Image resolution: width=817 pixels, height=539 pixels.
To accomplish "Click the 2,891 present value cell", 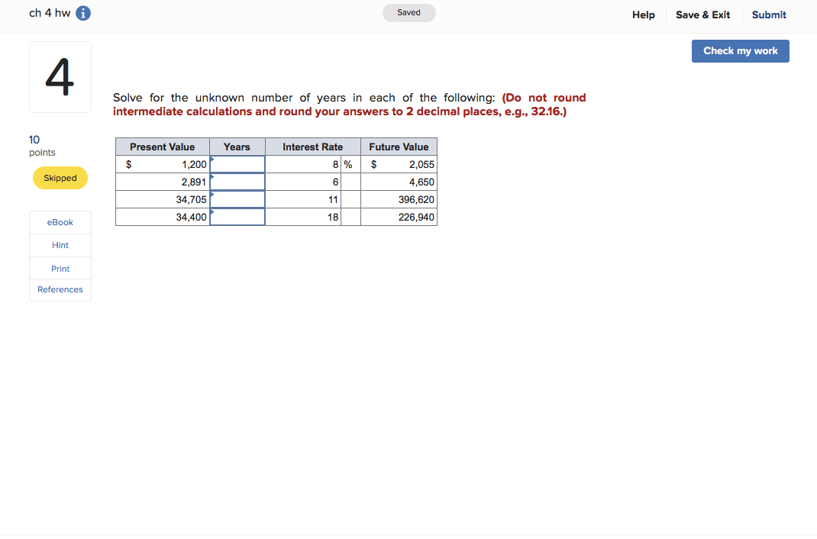I will [x=162, y=182].
